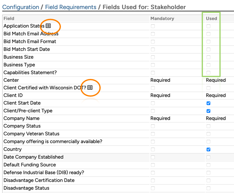Tick Used checkbox for Company Veteran Status
The image size is (234, 193).
tap(209, 134)
